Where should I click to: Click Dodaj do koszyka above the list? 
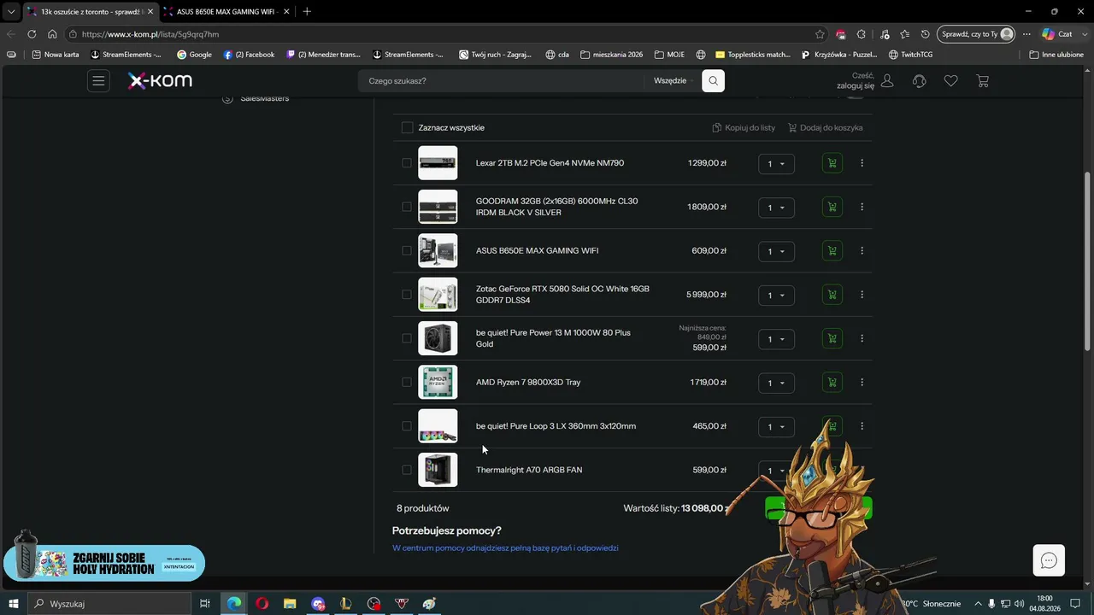pyautogui.click(x=825, y=128)
